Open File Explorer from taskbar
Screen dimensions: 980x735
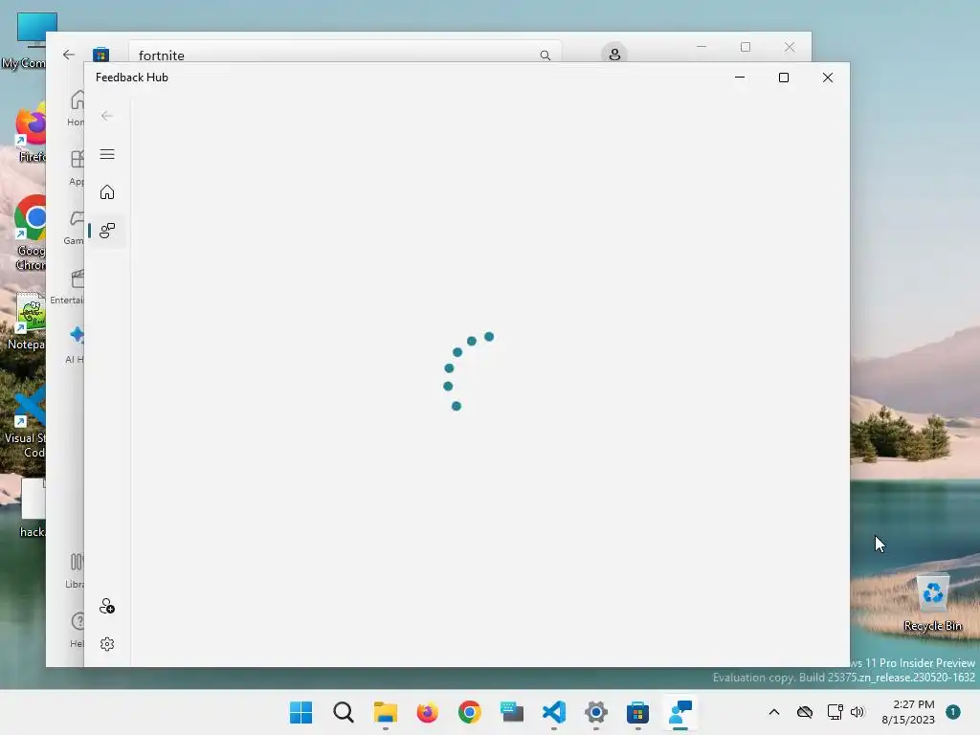point(385,712)
